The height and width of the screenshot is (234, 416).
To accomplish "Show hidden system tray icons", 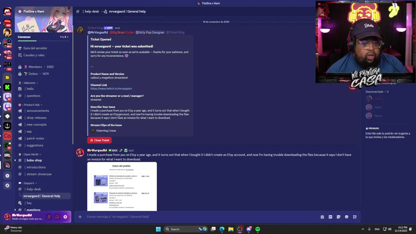I will pyautogui.click(x=363, y=229).
